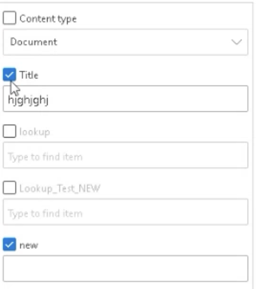Click the Content type label text
256x289 pixels.
coord(48,19)
